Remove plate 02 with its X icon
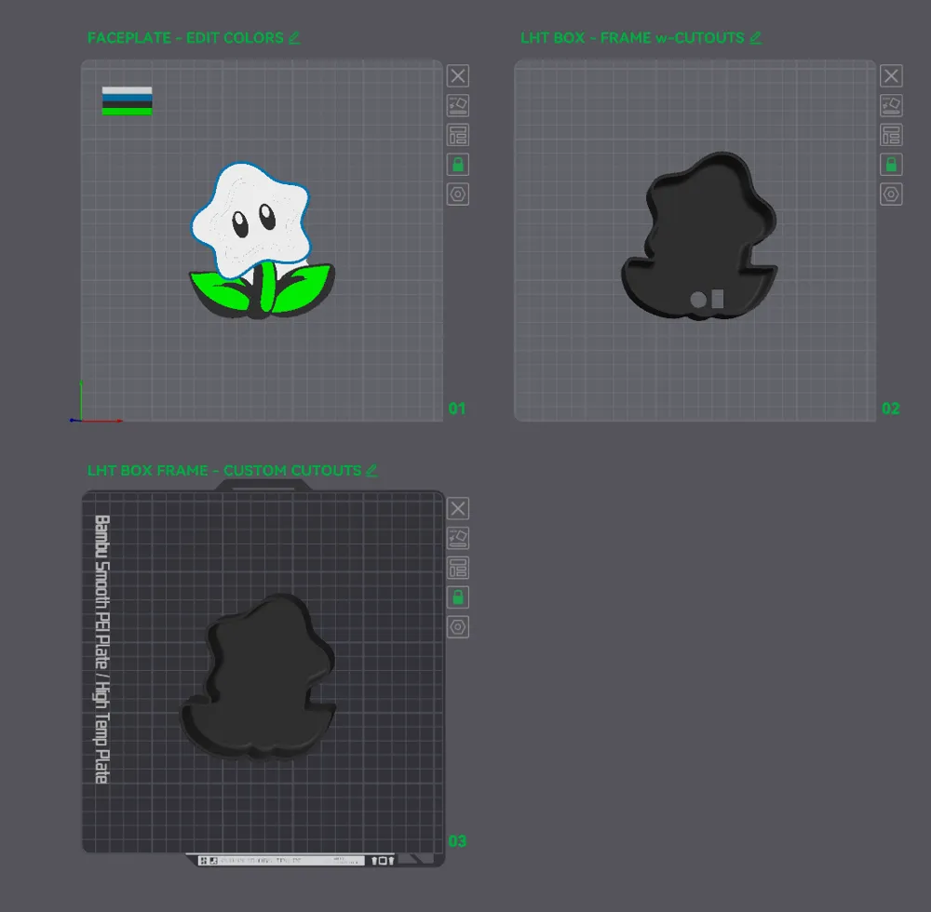This screenshot has width=931, height=912. click(x=891, y=76)
